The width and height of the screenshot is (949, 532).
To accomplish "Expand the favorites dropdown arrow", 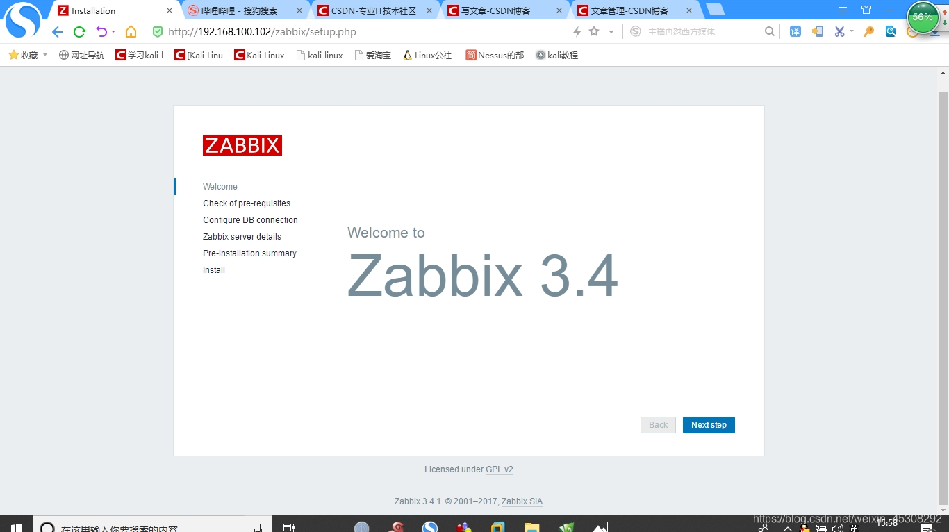I will point(45,55).
